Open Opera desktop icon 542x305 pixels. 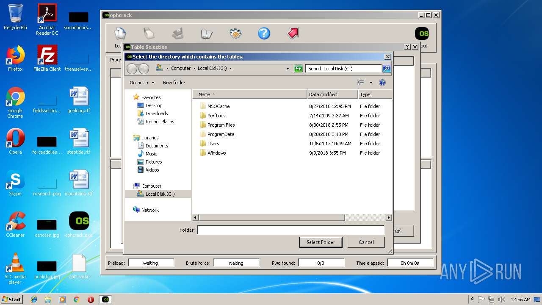(15, 141)
